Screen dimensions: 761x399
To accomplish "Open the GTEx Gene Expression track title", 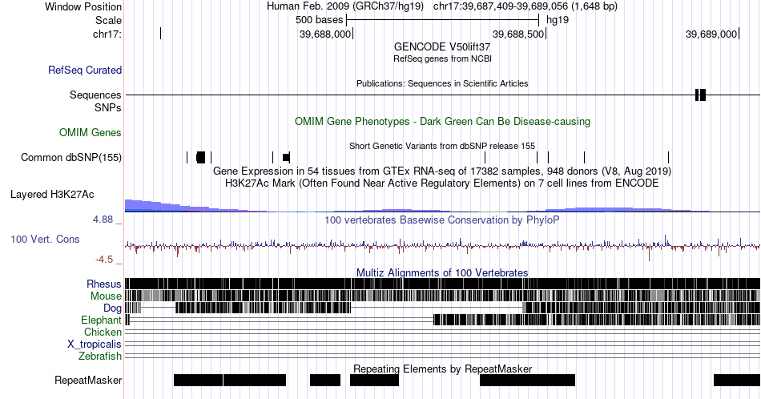I will click(x=442, y=171).
